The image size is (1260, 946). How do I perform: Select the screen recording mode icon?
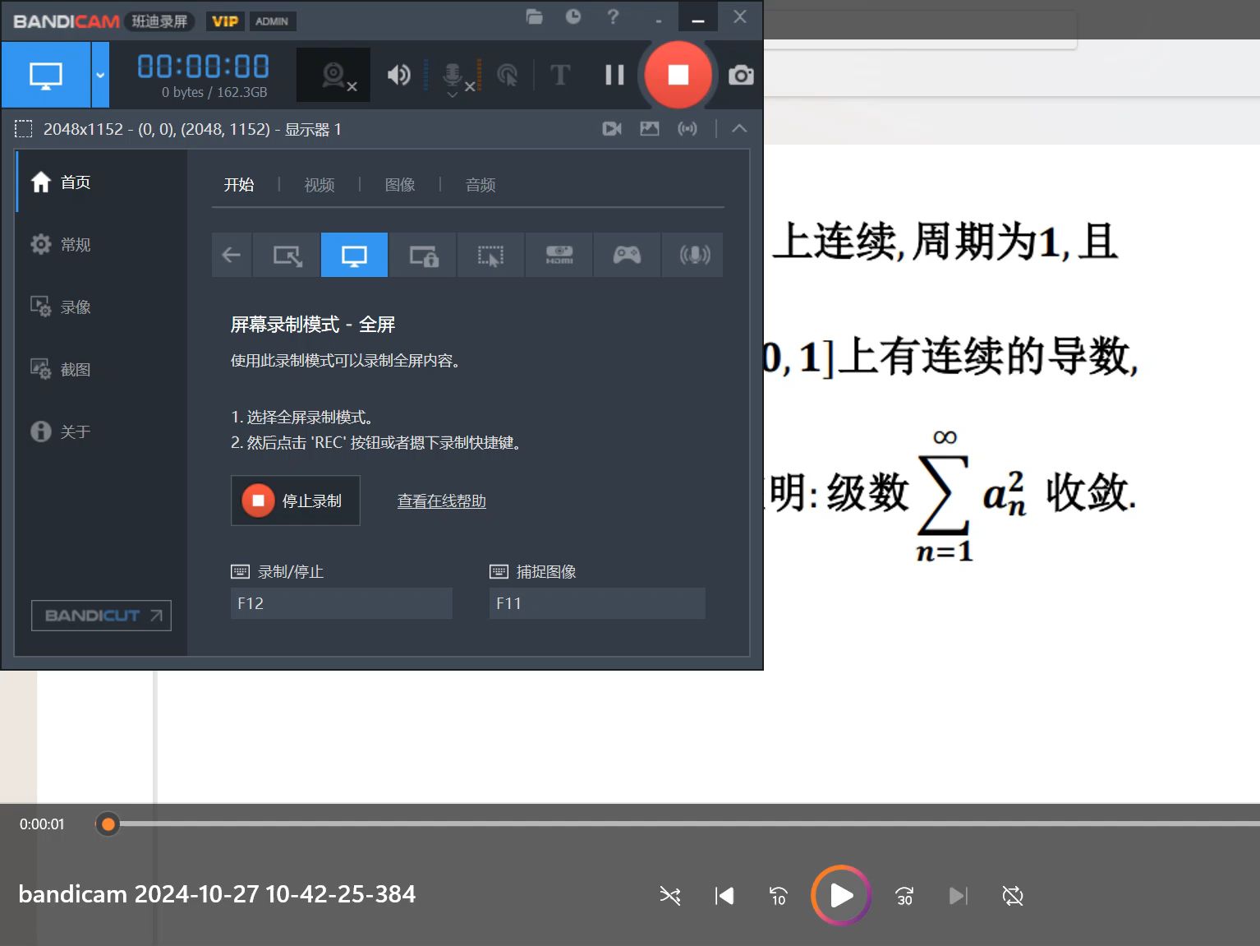[46, 75]
